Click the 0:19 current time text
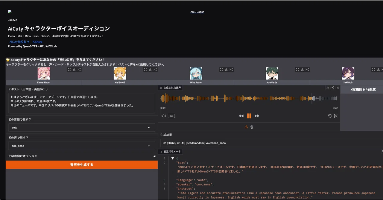The width and height of the screenshot is (383, 200). 163,108
